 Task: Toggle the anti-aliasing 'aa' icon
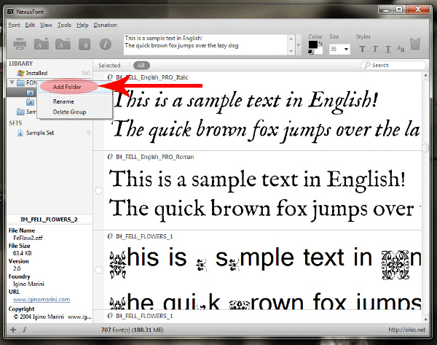(401, 49)
